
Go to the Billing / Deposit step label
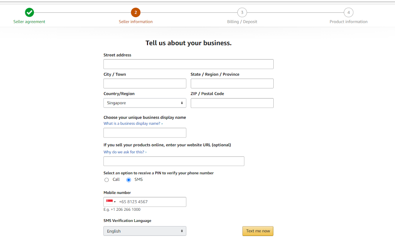pos(242,22)
